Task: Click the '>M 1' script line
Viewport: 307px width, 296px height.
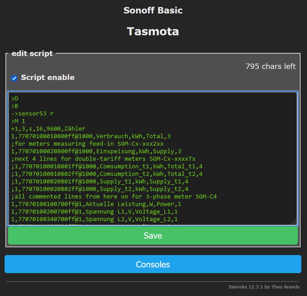Action: click(x=18, y=121)
